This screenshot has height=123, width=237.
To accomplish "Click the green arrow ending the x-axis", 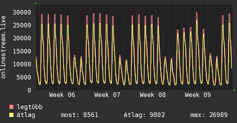I will [x=234, y=90].
